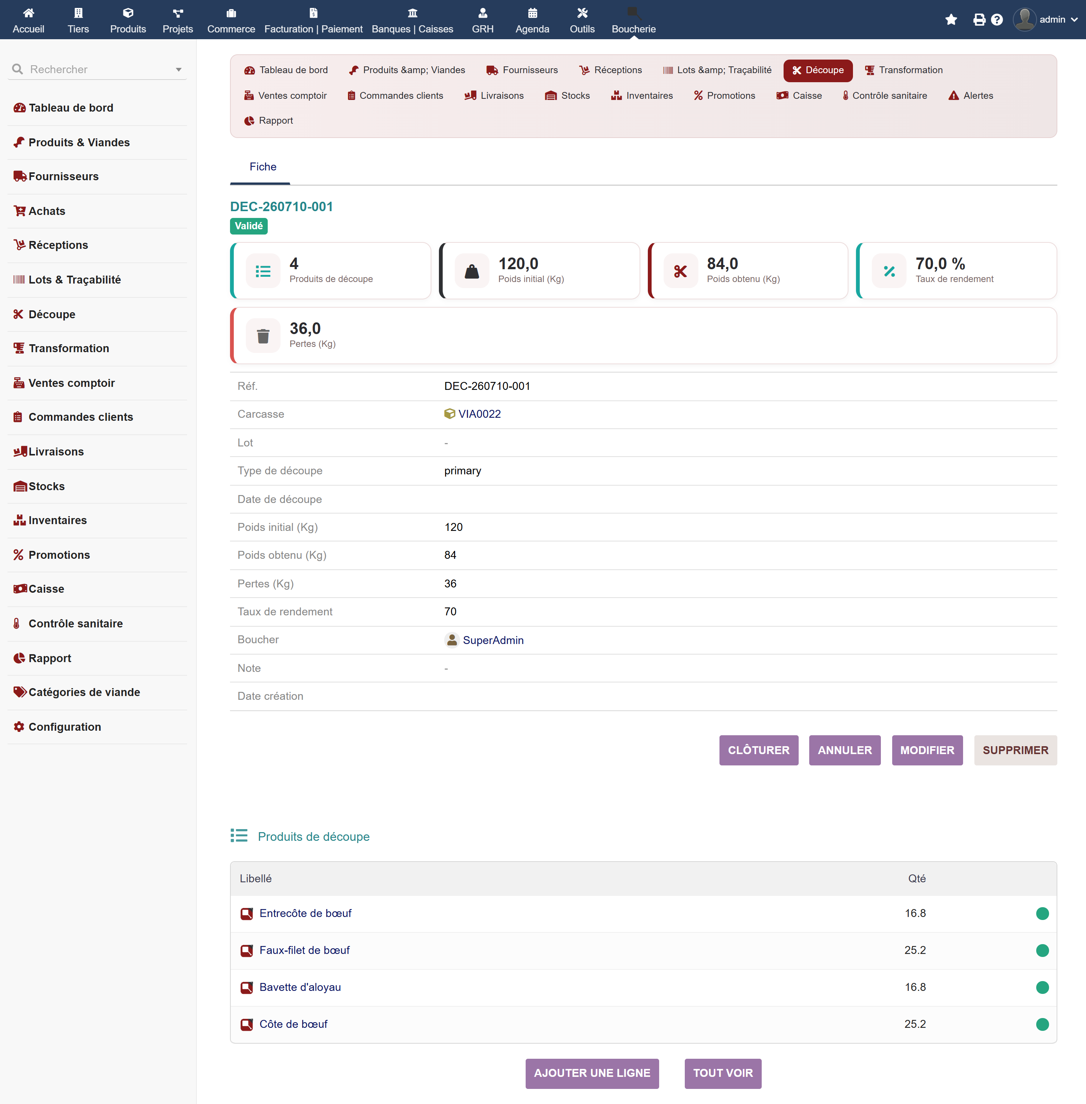Click the Pertes trash can icon

263,336
